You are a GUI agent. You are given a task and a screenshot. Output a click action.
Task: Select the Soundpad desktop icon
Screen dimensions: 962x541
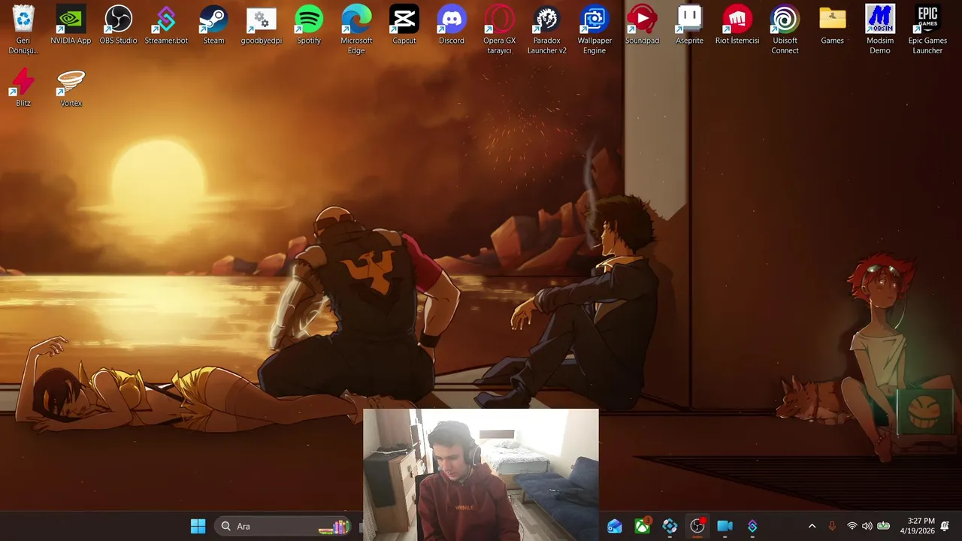click(642, 25)
